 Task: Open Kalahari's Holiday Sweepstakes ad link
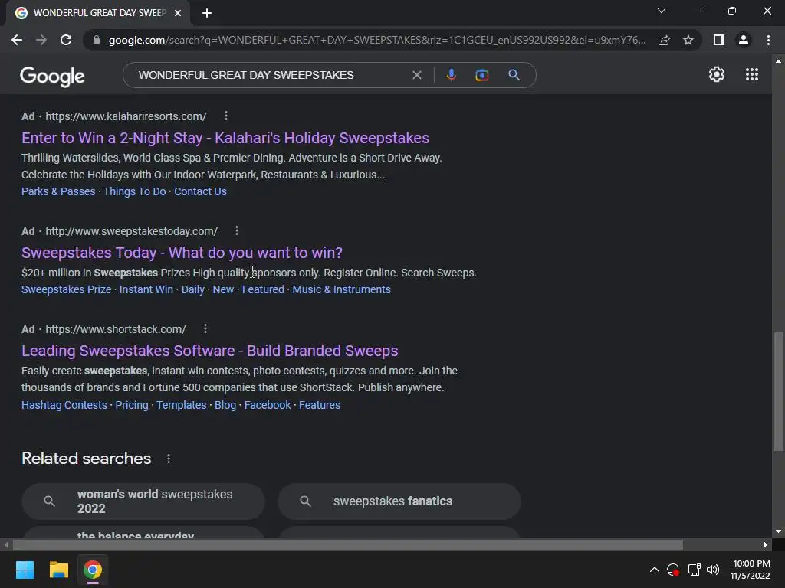225,138
